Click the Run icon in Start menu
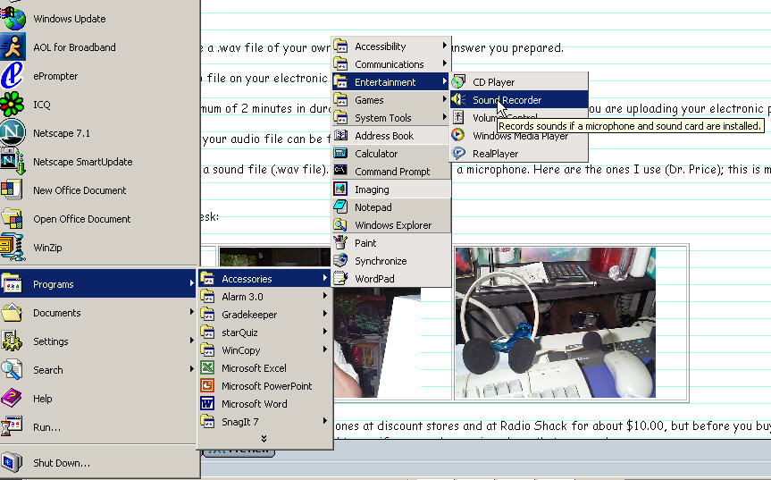This screenshot has height=480, width=771. [x=12, y=427]
